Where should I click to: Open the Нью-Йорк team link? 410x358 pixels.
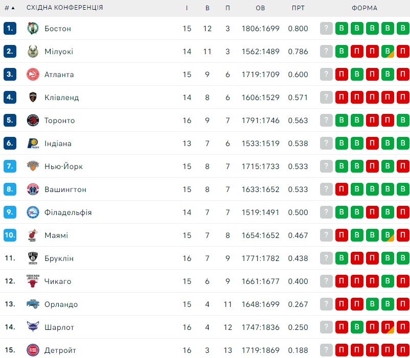63,166
